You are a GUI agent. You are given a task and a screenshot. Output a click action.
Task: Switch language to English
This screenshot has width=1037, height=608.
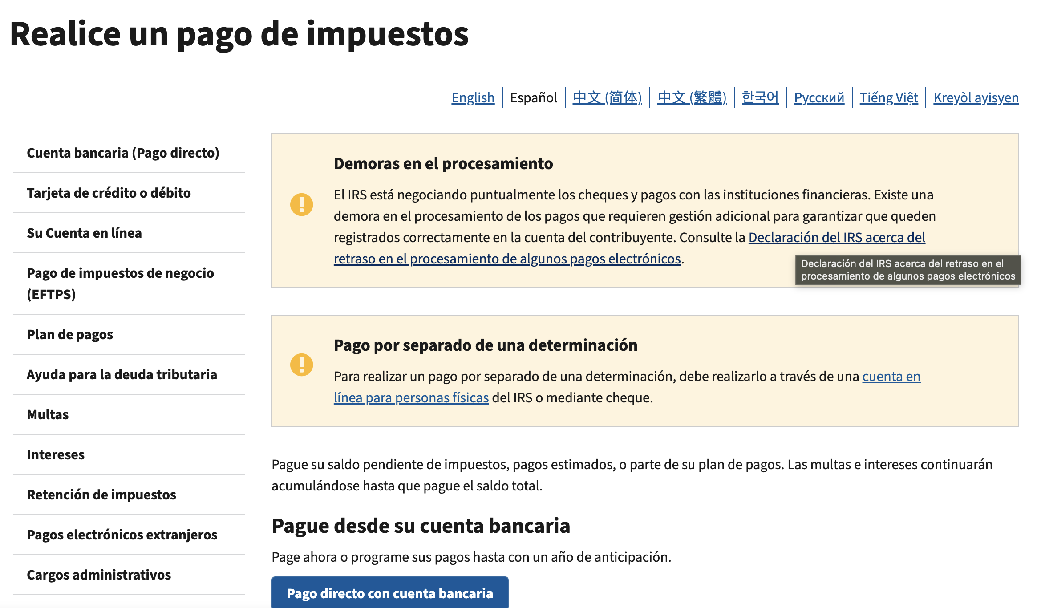click(473, 97)
